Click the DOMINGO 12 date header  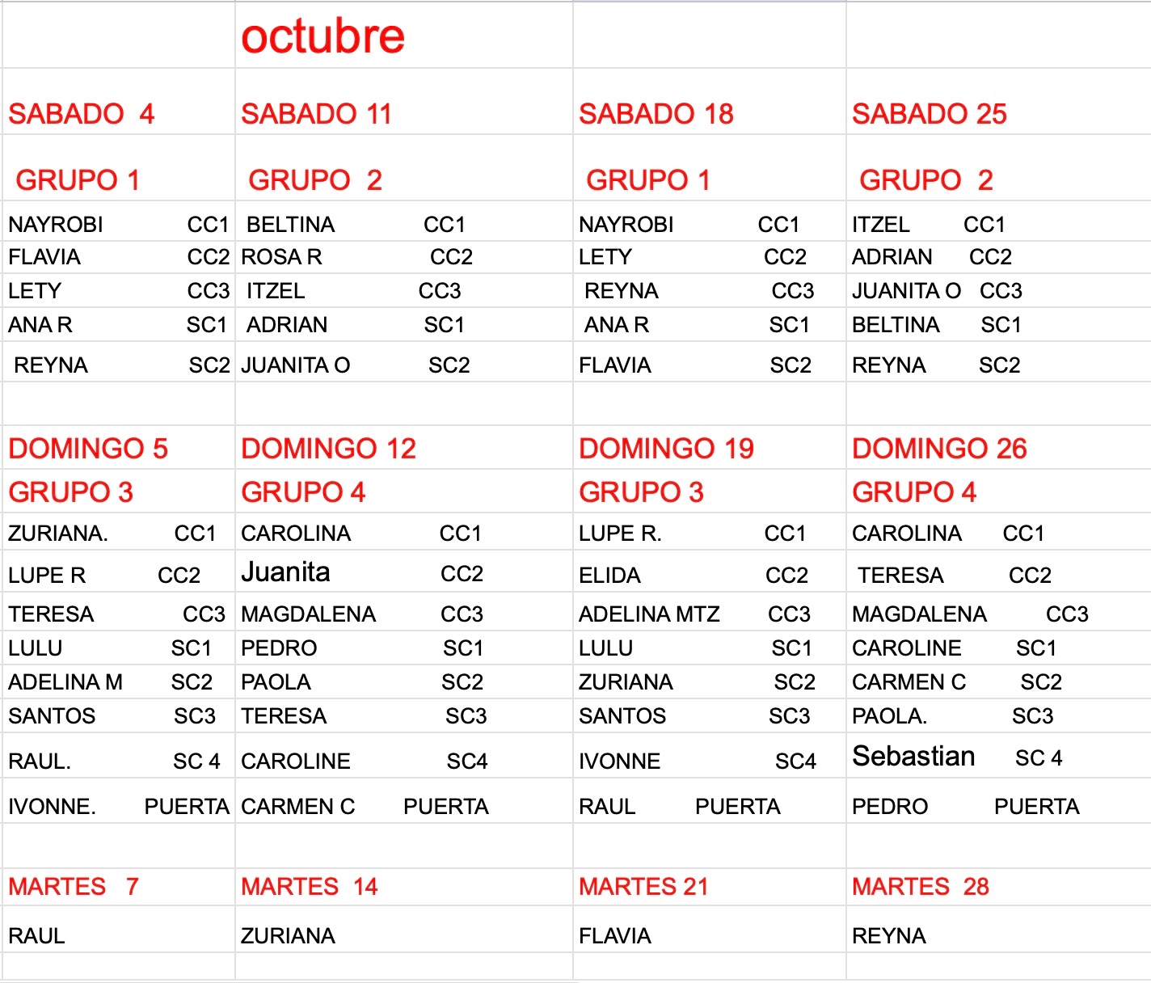click(x=328, y=449)
